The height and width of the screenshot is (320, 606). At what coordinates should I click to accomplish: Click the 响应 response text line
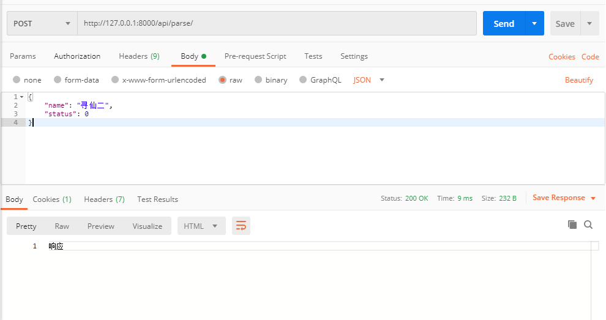pos(56,246)
